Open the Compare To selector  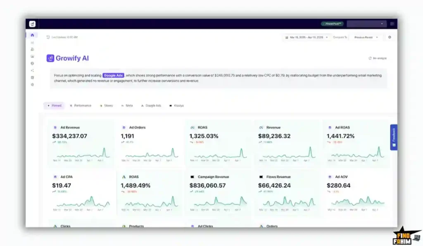tap(340, 37)
